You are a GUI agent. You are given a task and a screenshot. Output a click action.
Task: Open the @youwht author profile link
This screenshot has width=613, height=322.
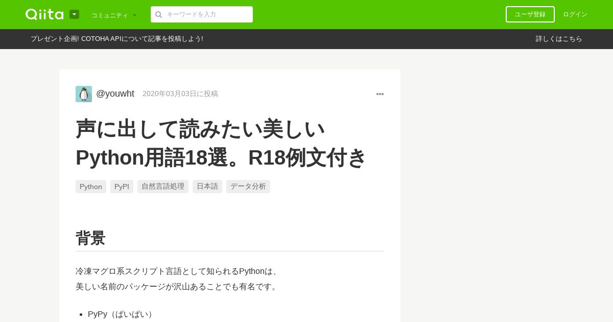click(x=115, y=94)
